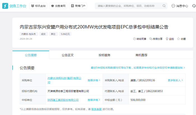Click 监控 monitor icon
Viewport: 196px width, 115px height.
[167, 39]
